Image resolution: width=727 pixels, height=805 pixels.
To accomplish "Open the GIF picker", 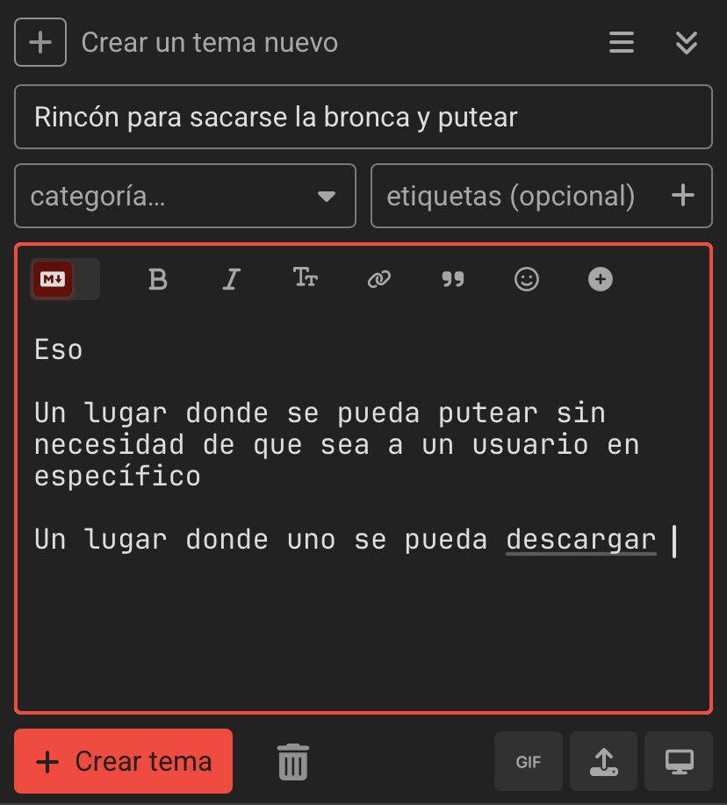I will point(529,761).
